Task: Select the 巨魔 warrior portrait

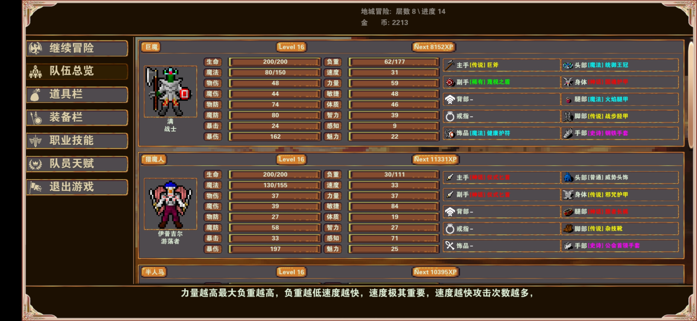Action: 170,92
